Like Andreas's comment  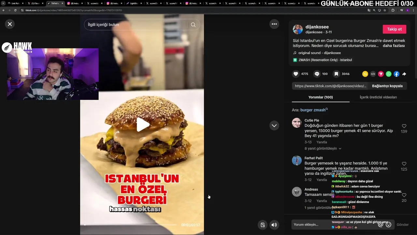tap(404, 195)
